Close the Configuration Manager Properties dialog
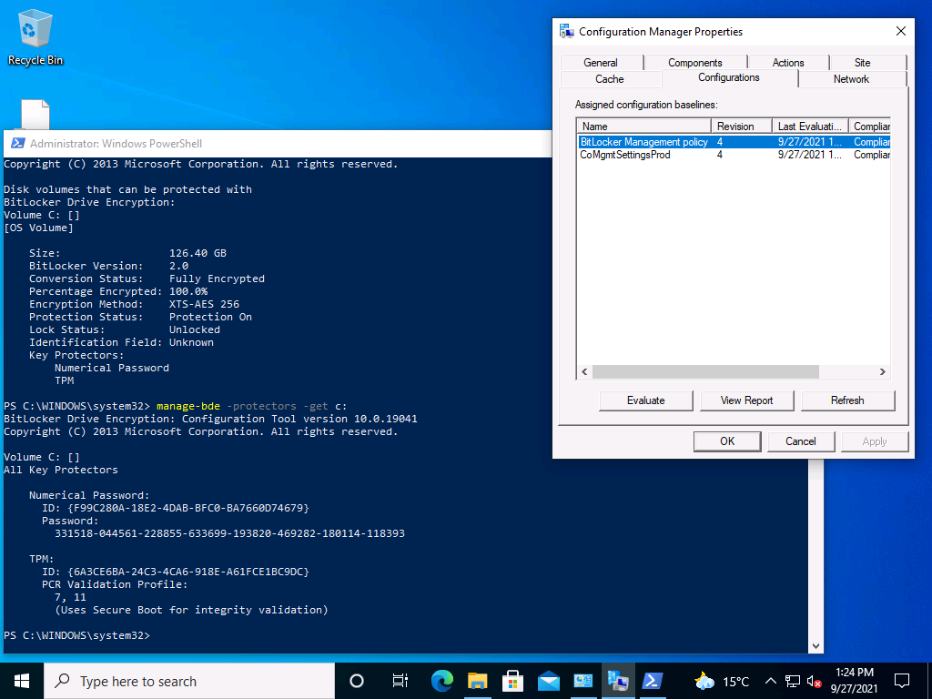Viewport: 932px width, 699px height. [x=901, y=31]
